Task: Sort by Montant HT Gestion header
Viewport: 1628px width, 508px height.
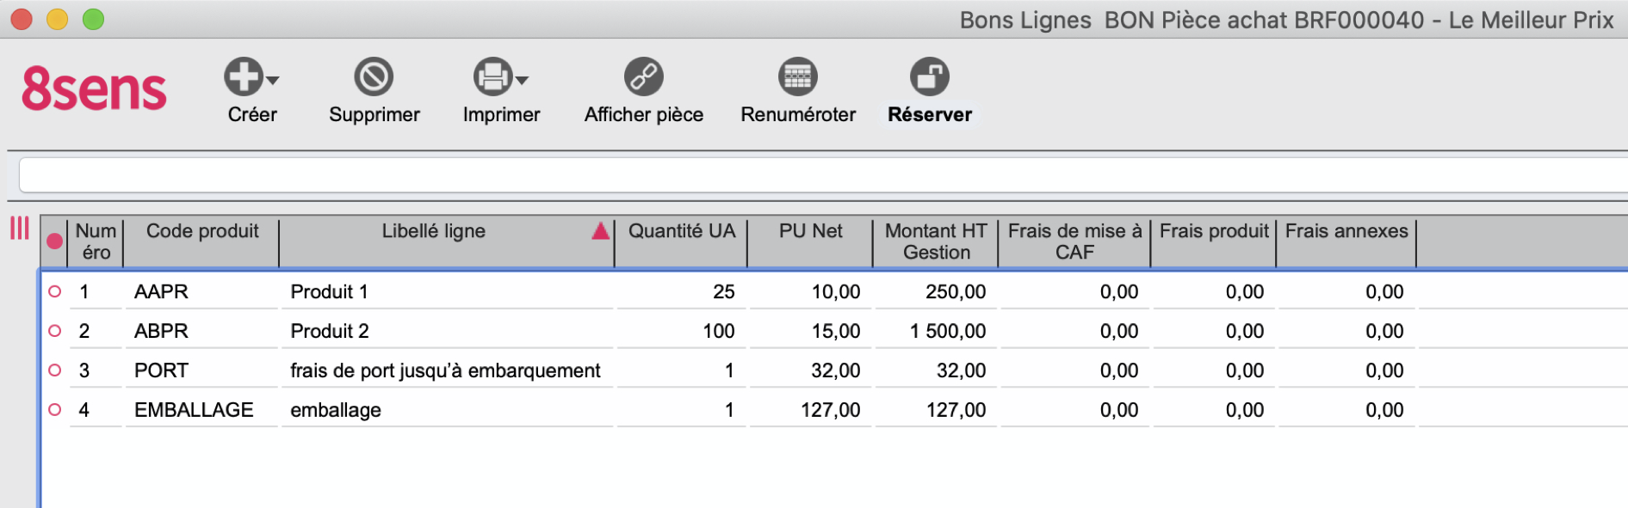Action: (x=936, y=242)
